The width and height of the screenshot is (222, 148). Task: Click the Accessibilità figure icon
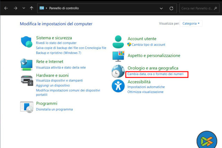click(x=118, y=86)
